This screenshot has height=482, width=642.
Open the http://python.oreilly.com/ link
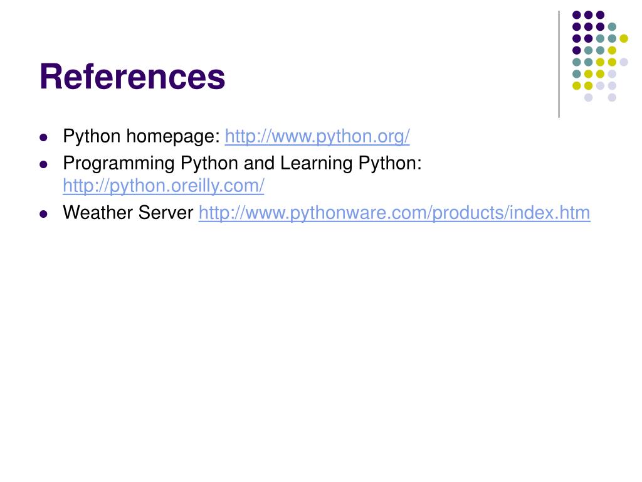tap(164, 186)
